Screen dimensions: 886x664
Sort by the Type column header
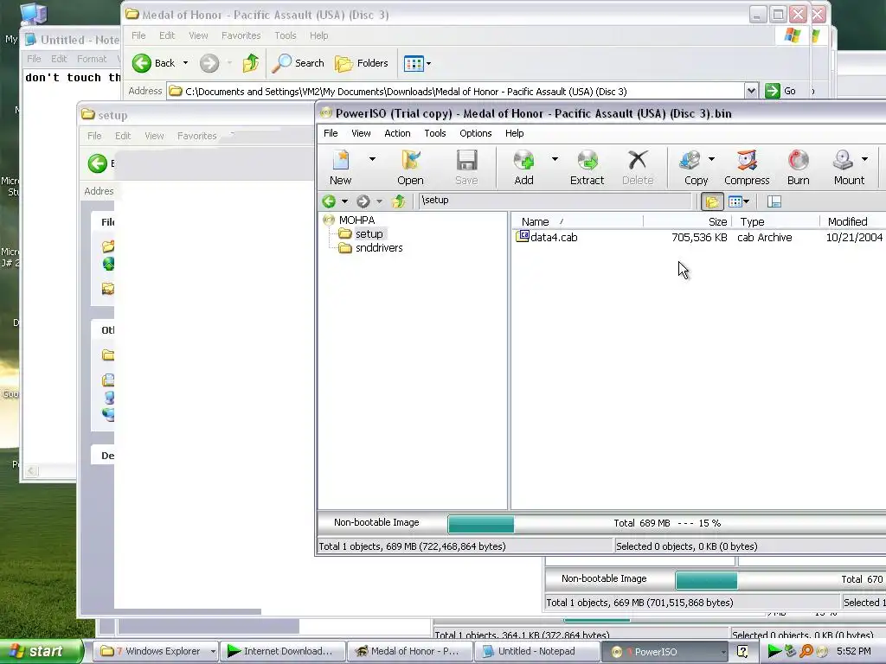pos(775,222)
